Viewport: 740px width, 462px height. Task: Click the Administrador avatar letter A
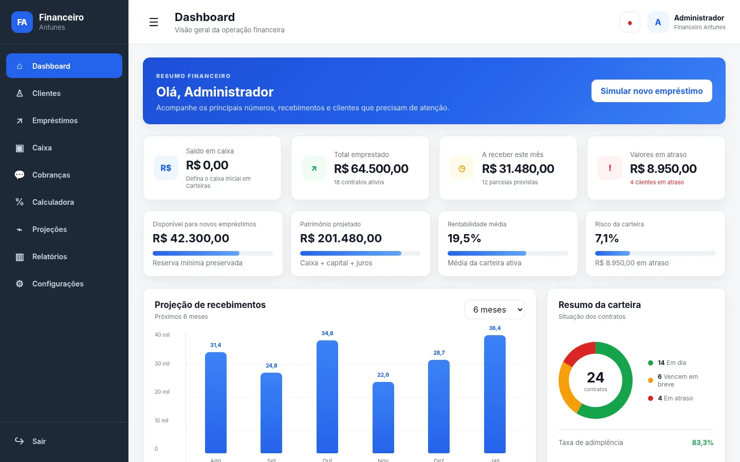[x=658, y=22]
